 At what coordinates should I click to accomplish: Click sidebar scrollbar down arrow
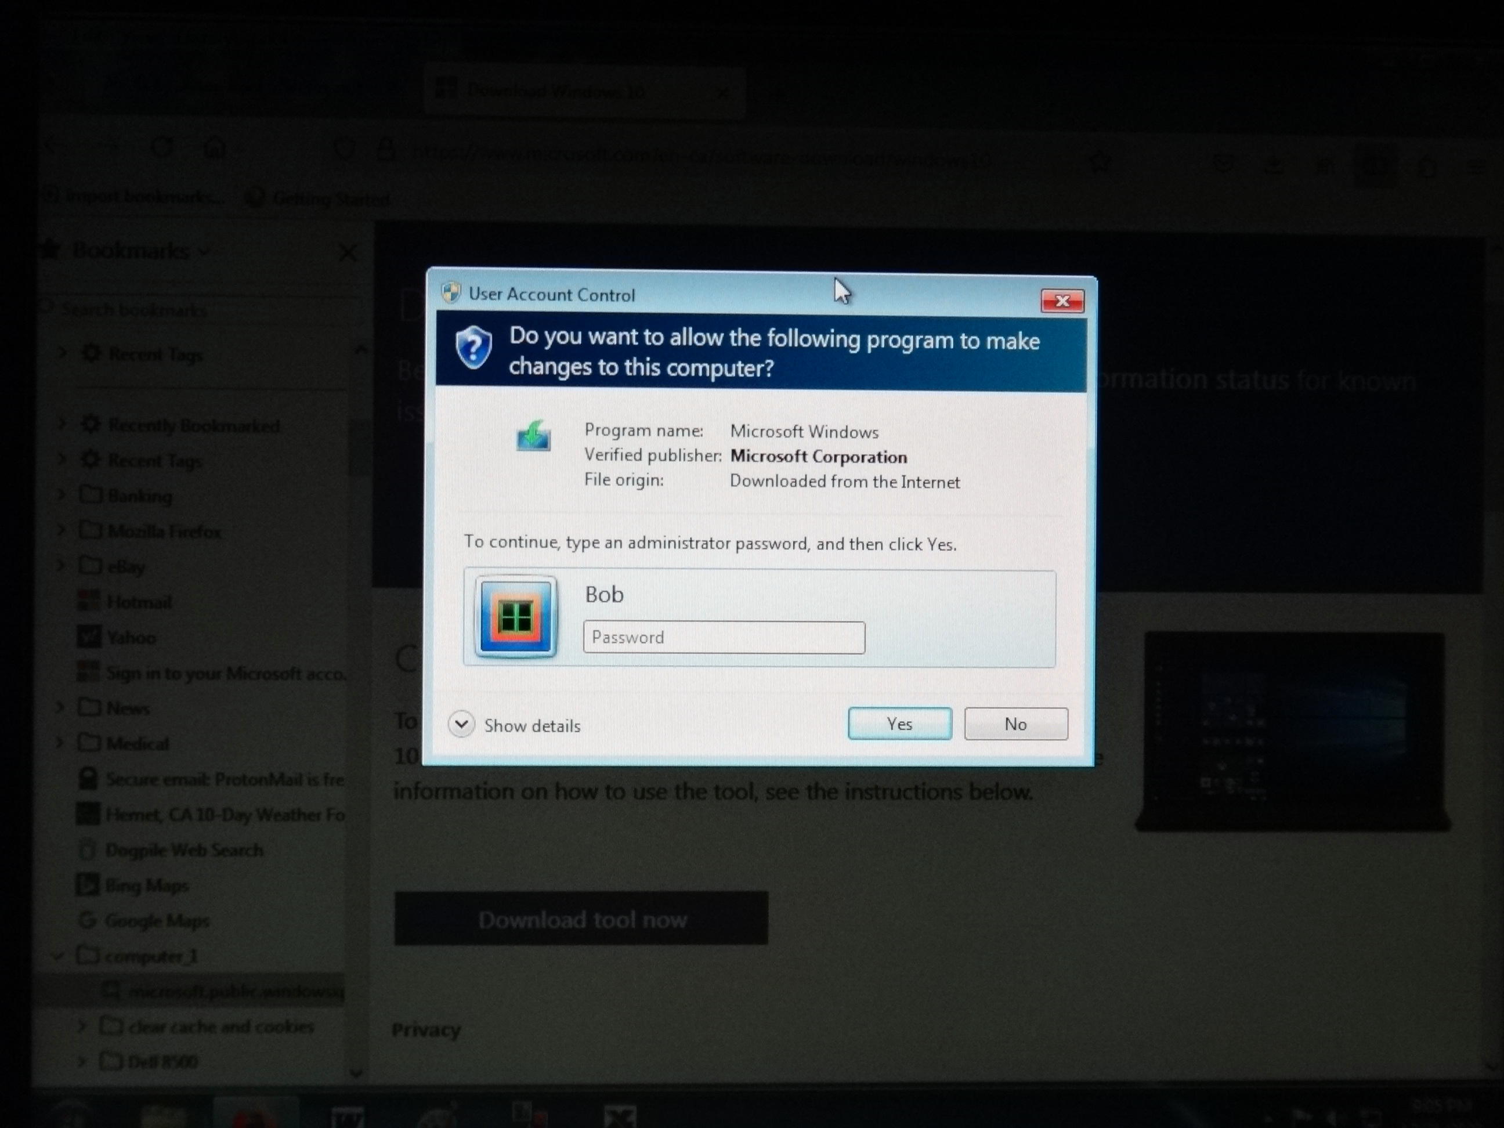click(x=356, y=1073)
